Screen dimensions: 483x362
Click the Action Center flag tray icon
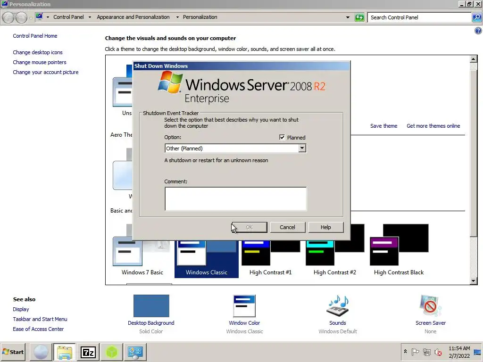pos(415,352)
